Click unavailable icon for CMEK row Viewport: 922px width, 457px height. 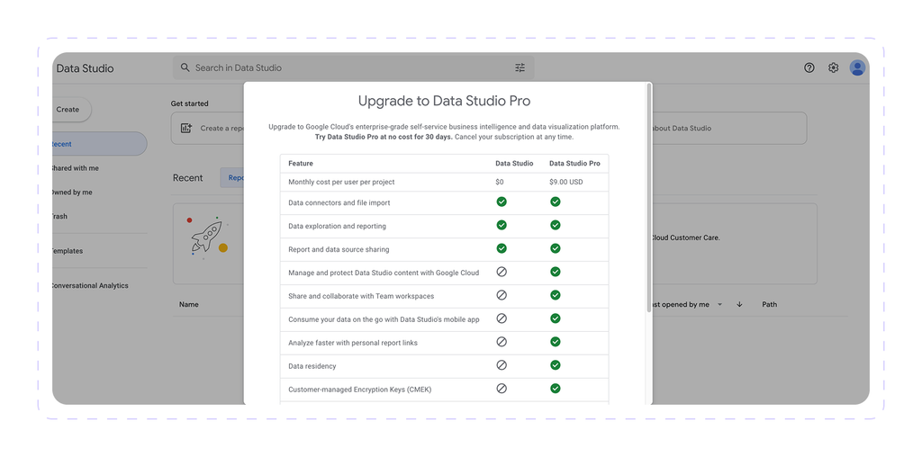pyautogui.click(x=502, y=389)
